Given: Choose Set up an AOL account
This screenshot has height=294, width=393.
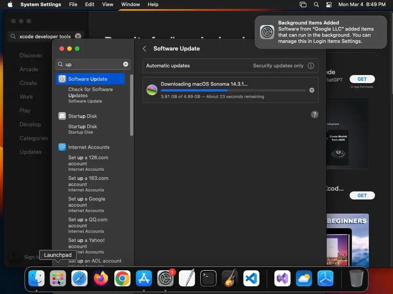Looking at the screenshot, I should click(95, 262).
